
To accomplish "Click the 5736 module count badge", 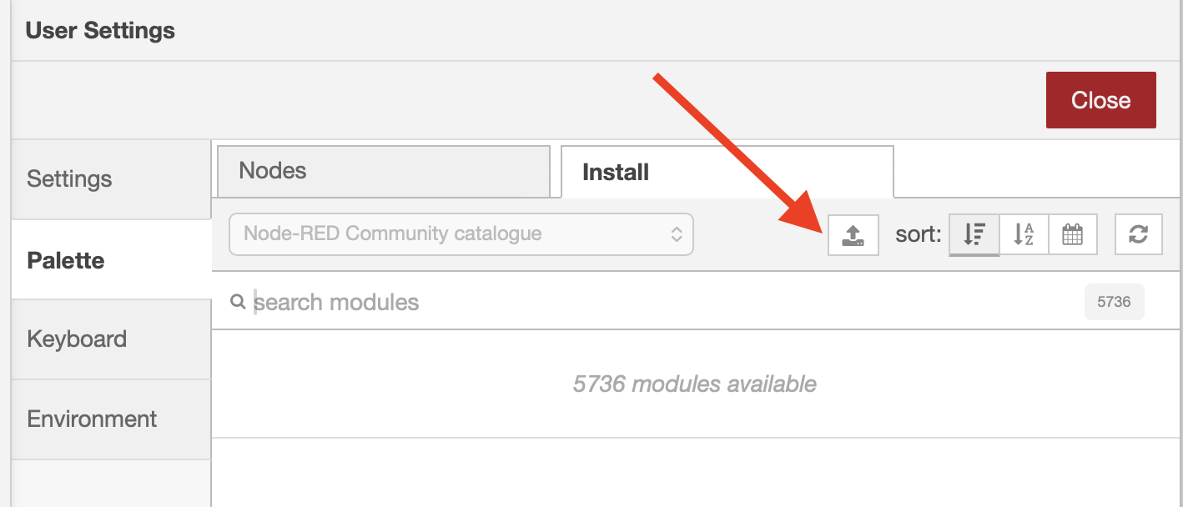I will tap(1114, 302).
